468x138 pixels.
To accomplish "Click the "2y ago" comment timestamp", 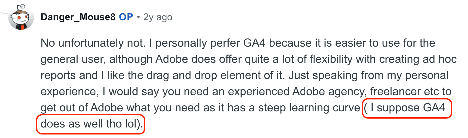I will pos(158,17).
